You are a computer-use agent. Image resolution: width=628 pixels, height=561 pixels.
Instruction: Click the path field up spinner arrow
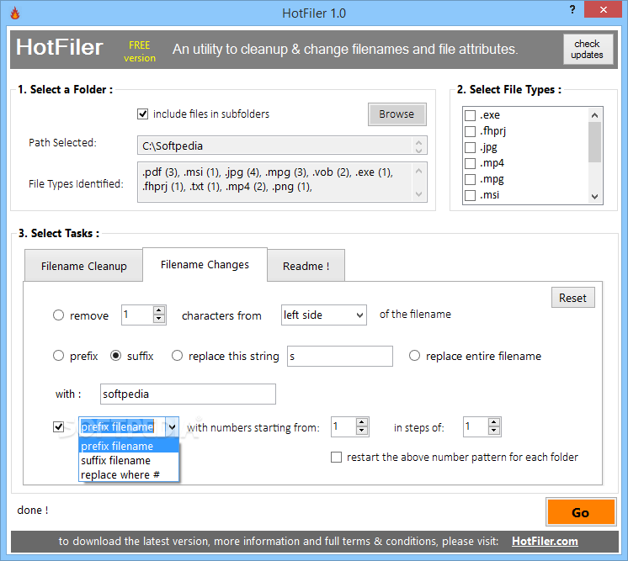[x=418, y=141]
